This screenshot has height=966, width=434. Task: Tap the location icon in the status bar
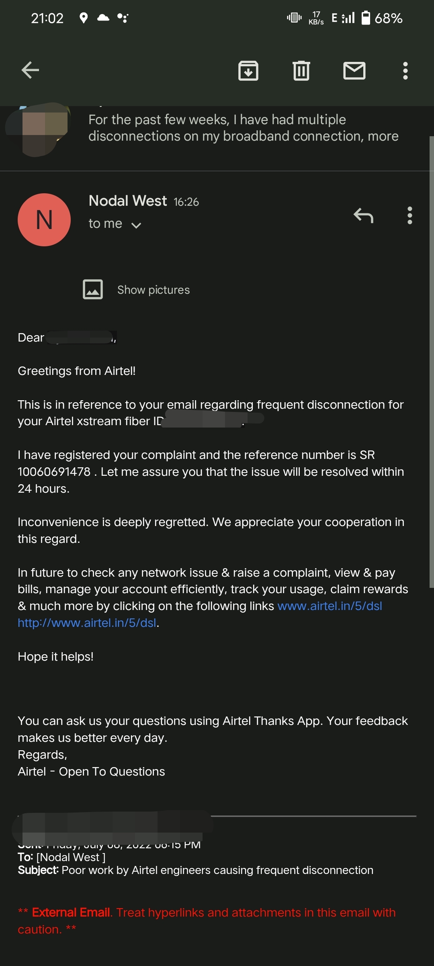tap(83, 18)
